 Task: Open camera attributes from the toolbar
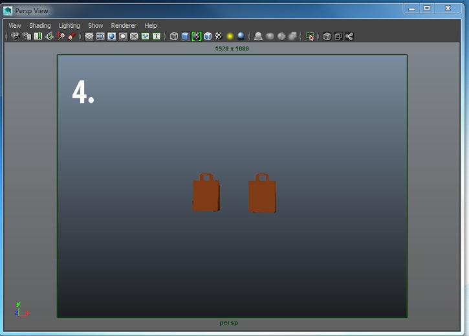coord(27,36)
